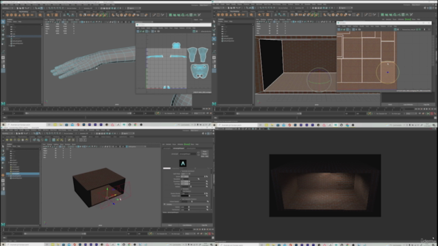Screen dimensions: 438x246
Task: Collapse the lower section arrow in bottom-left Attribute Editor
Action: [x=164, y=204]
